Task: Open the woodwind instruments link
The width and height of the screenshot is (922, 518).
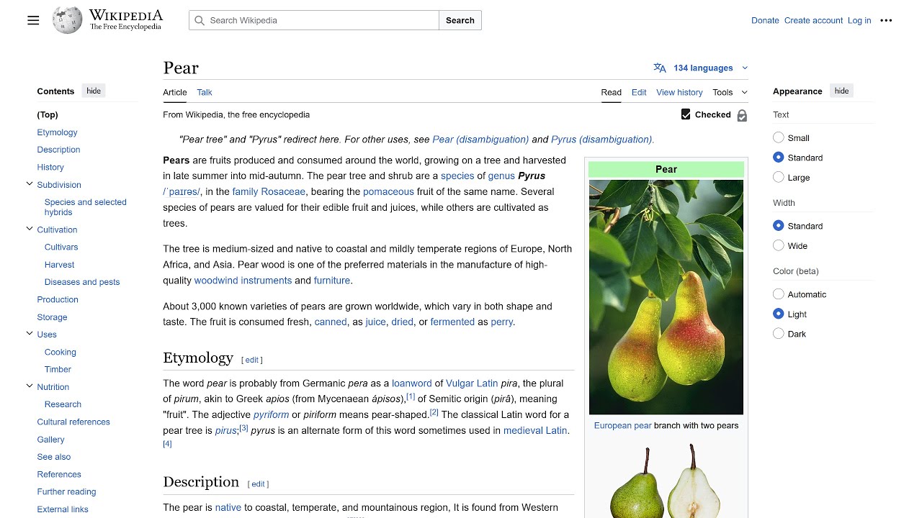Action: pos(243,281)
